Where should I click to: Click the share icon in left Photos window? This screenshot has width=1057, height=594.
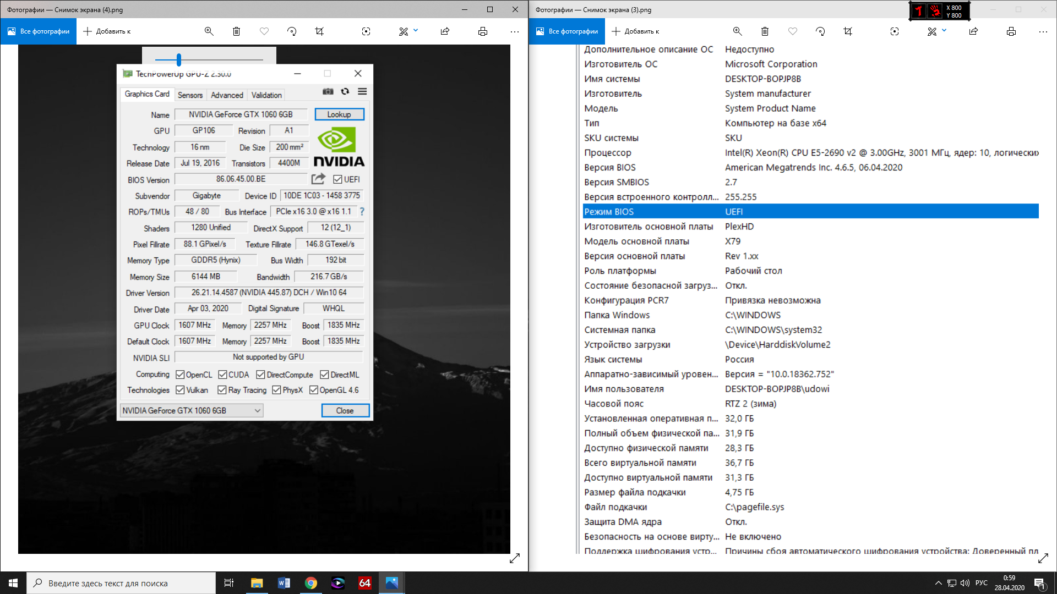click(445, 31)
